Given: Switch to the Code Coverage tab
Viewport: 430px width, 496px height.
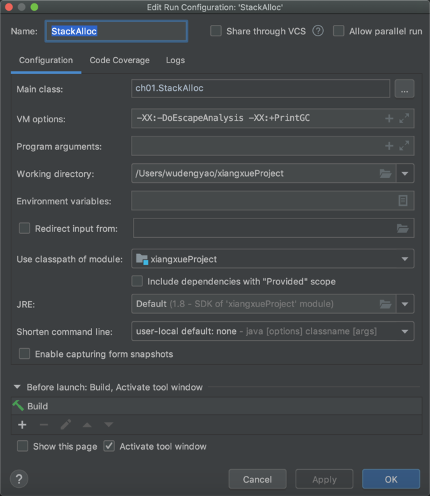Looking at the screenshot, I should point(120,60).
